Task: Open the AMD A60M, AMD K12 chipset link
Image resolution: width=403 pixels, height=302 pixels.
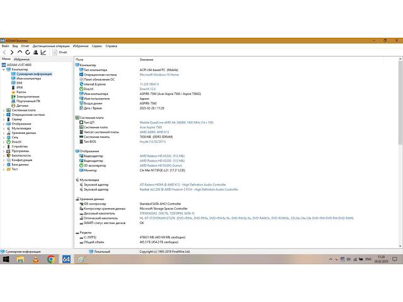Action: 154,132
